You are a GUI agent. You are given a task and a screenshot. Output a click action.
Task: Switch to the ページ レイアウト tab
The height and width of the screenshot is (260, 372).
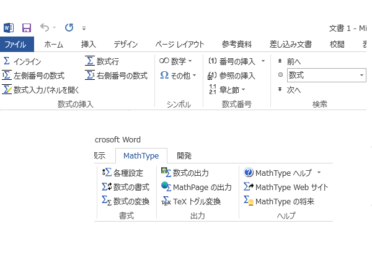(x=180, y=45)
